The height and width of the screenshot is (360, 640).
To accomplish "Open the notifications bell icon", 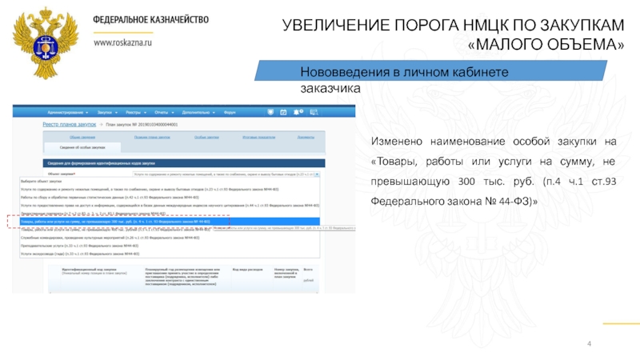I will coord(298,112).
